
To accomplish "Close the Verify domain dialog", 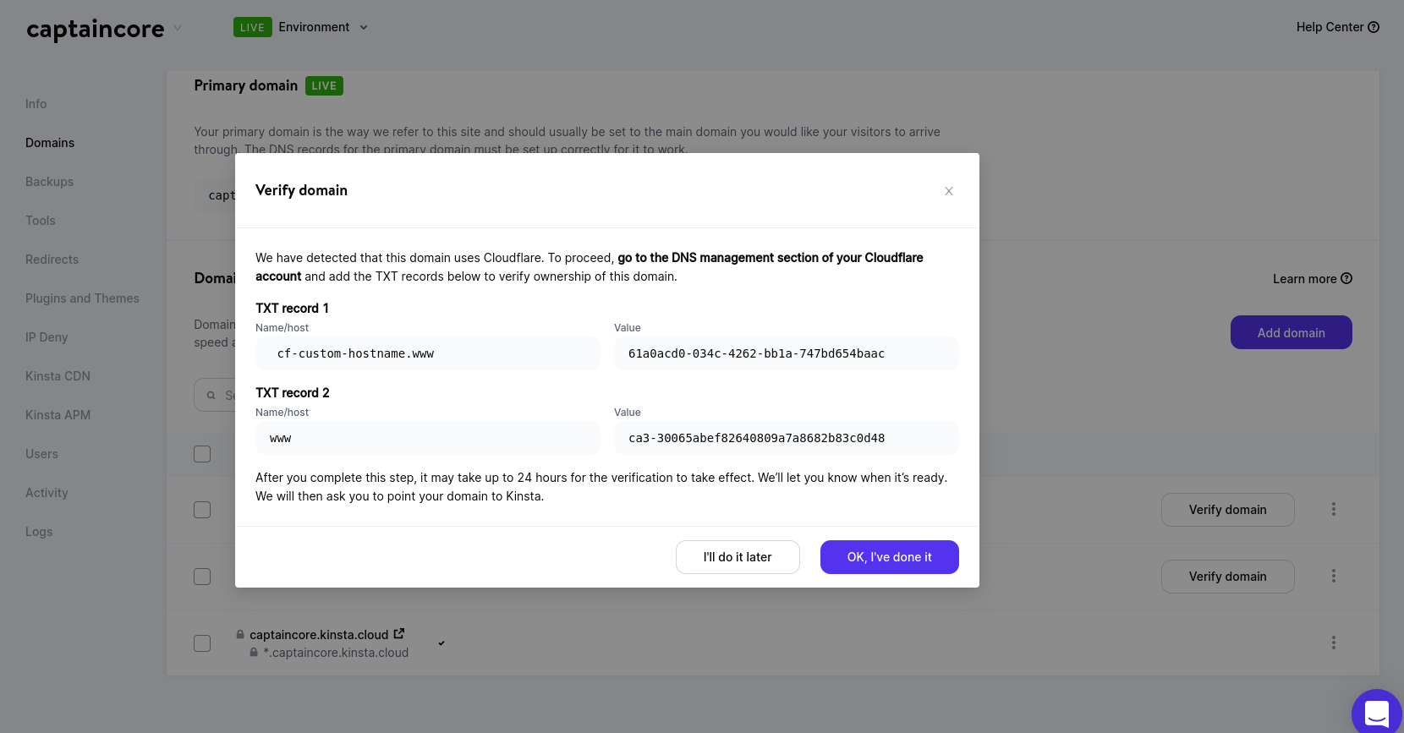I will [x=949, y=191].
